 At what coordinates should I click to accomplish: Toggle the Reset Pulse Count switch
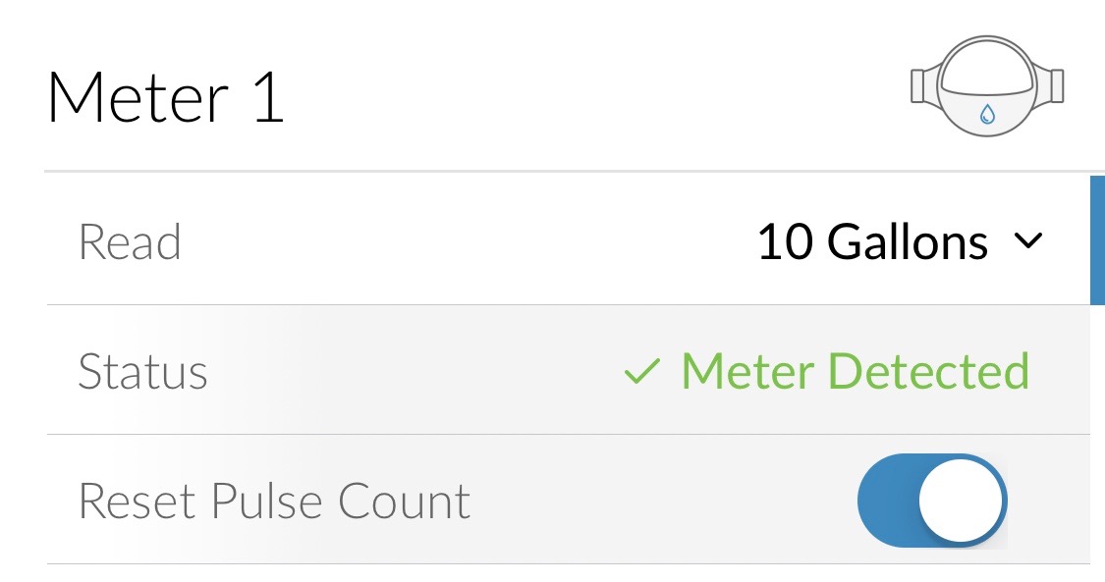(931, 501)
